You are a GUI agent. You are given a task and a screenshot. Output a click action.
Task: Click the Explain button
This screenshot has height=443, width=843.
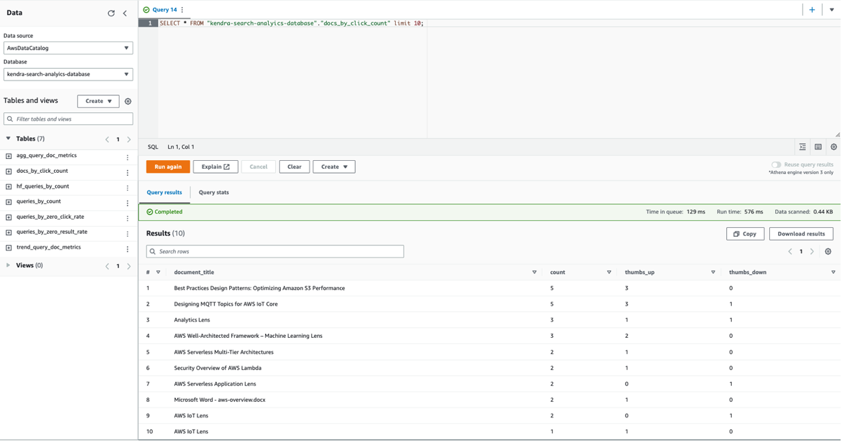coord(215,167)
